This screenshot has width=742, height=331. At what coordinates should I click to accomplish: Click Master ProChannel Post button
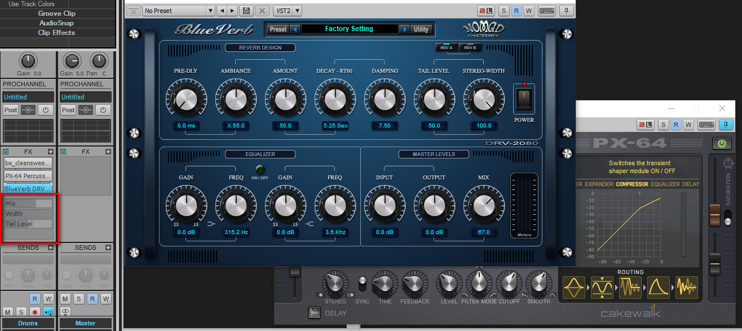pyautogui.click(x=68, y=110)
